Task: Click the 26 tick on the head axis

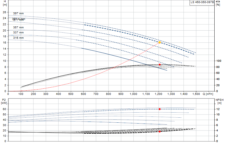Action: (x=4, y=12)
